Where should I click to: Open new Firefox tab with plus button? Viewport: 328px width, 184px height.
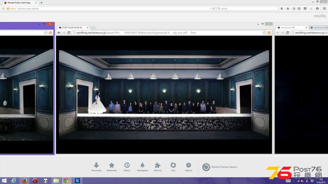click(42, 3)
